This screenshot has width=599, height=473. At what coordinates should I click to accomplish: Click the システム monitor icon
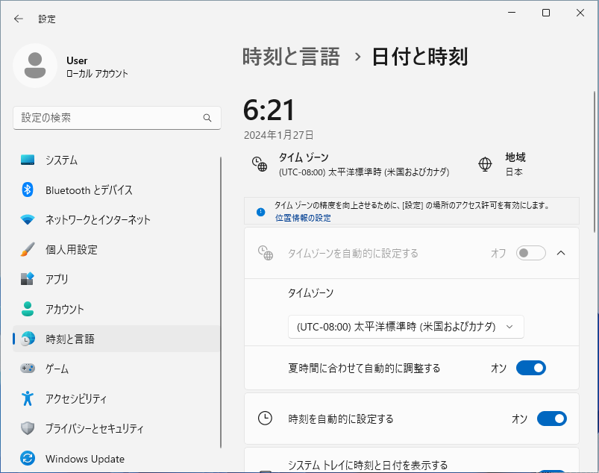pos(28,160)
